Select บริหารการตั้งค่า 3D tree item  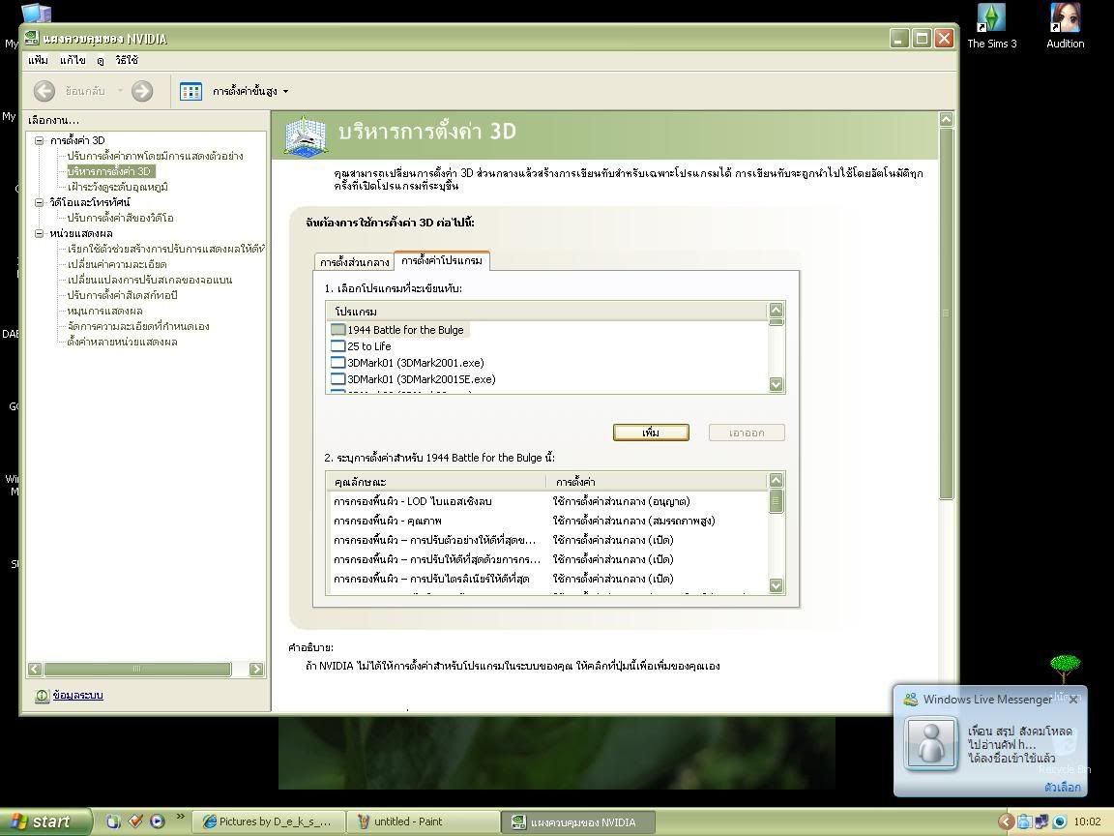pyautogui.click(x=109, y=171)
